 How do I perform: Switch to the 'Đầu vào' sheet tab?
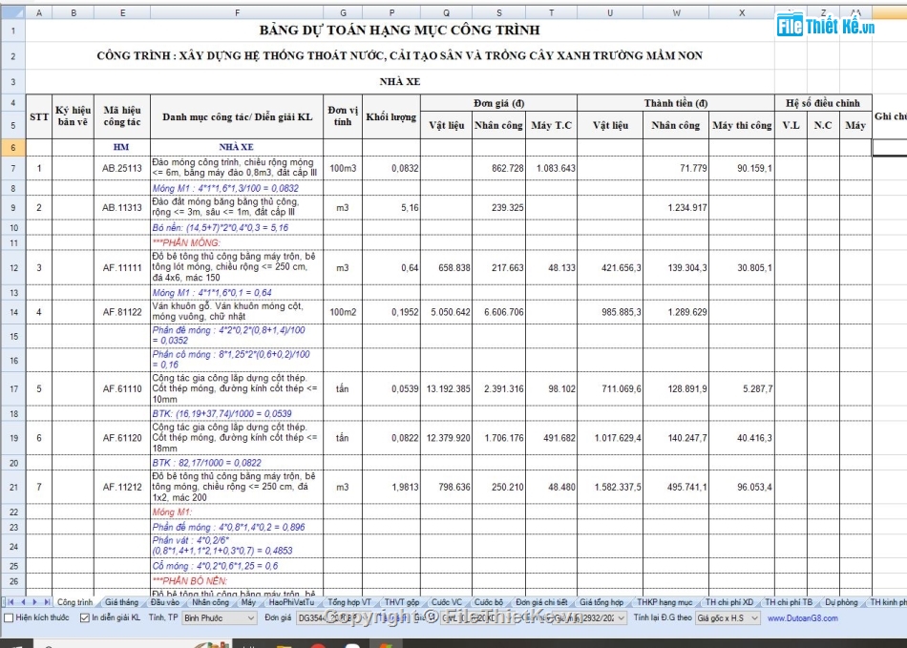coord(165,602)
